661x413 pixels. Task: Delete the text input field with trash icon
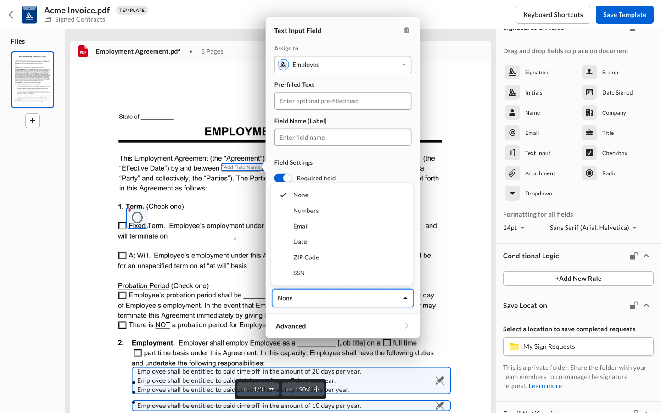pos(406,30)
